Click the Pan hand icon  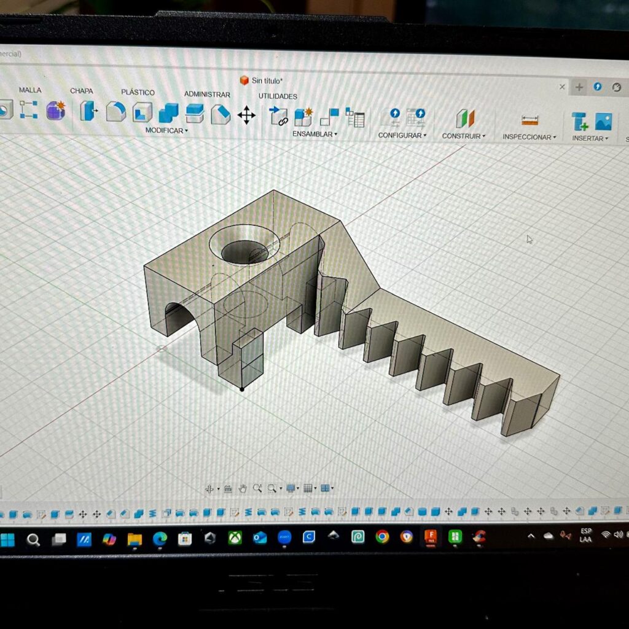pyautogui.click(x=243, y=488)
